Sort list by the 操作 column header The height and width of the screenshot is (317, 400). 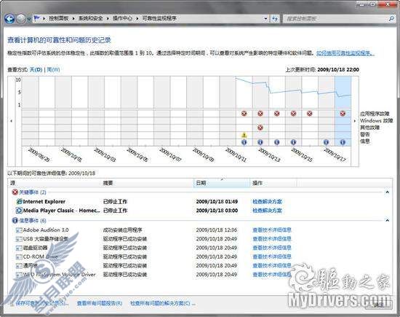coord(273,183)
